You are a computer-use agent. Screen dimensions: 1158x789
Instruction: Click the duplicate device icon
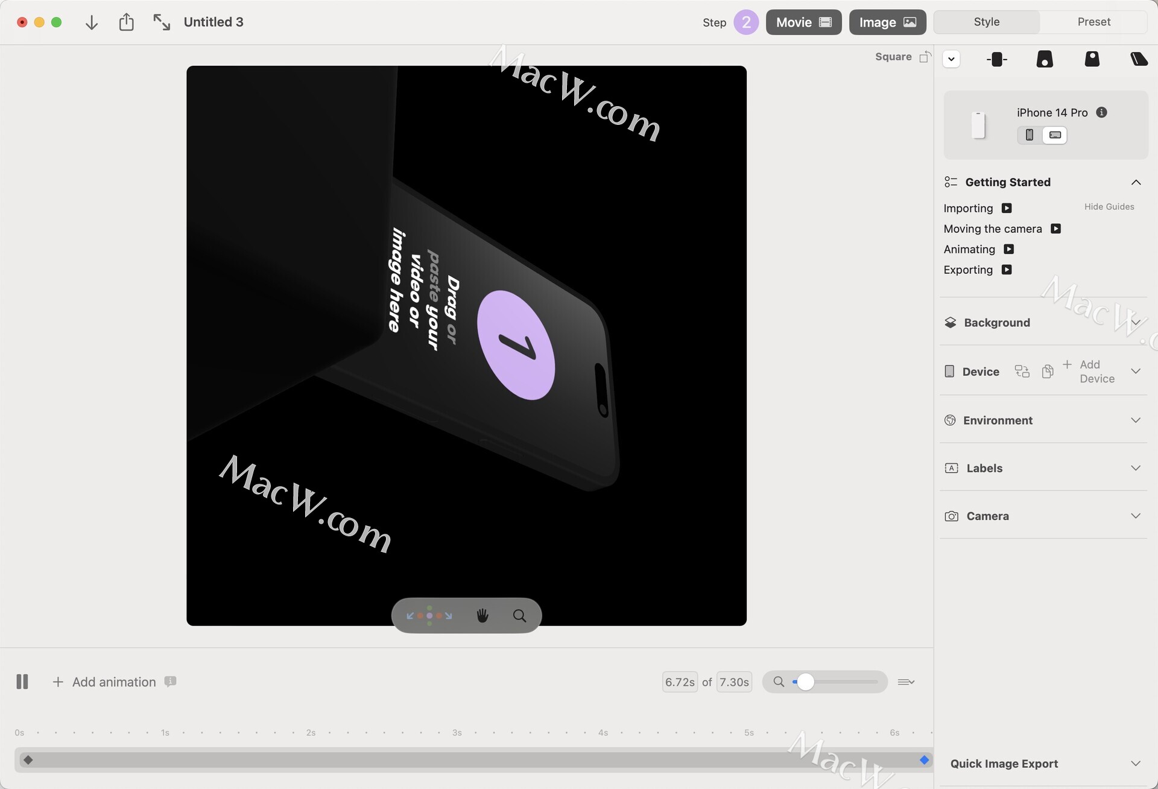[1048, 372]
